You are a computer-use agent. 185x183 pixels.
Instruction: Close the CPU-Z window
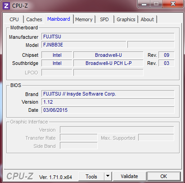point(173,4)
